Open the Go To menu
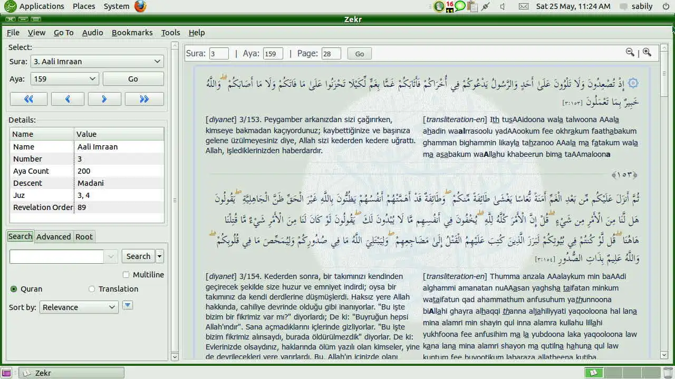 click(63, 33)
